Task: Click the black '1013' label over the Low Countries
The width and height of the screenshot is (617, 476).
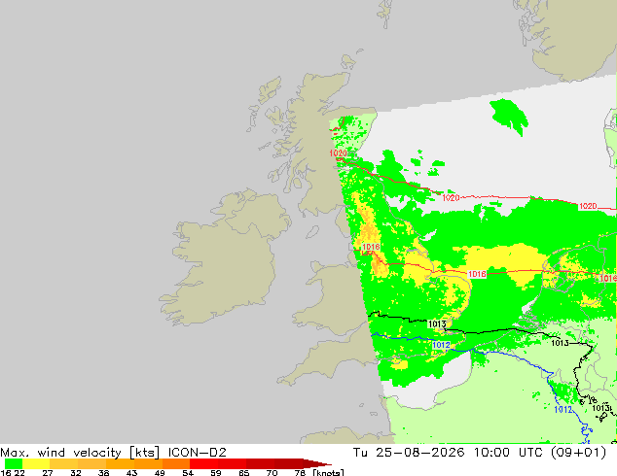Action: 560,343
